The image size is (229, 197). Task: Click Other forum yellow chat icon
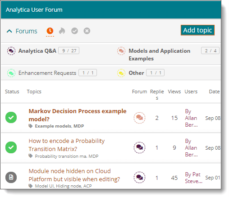[121, 73]
